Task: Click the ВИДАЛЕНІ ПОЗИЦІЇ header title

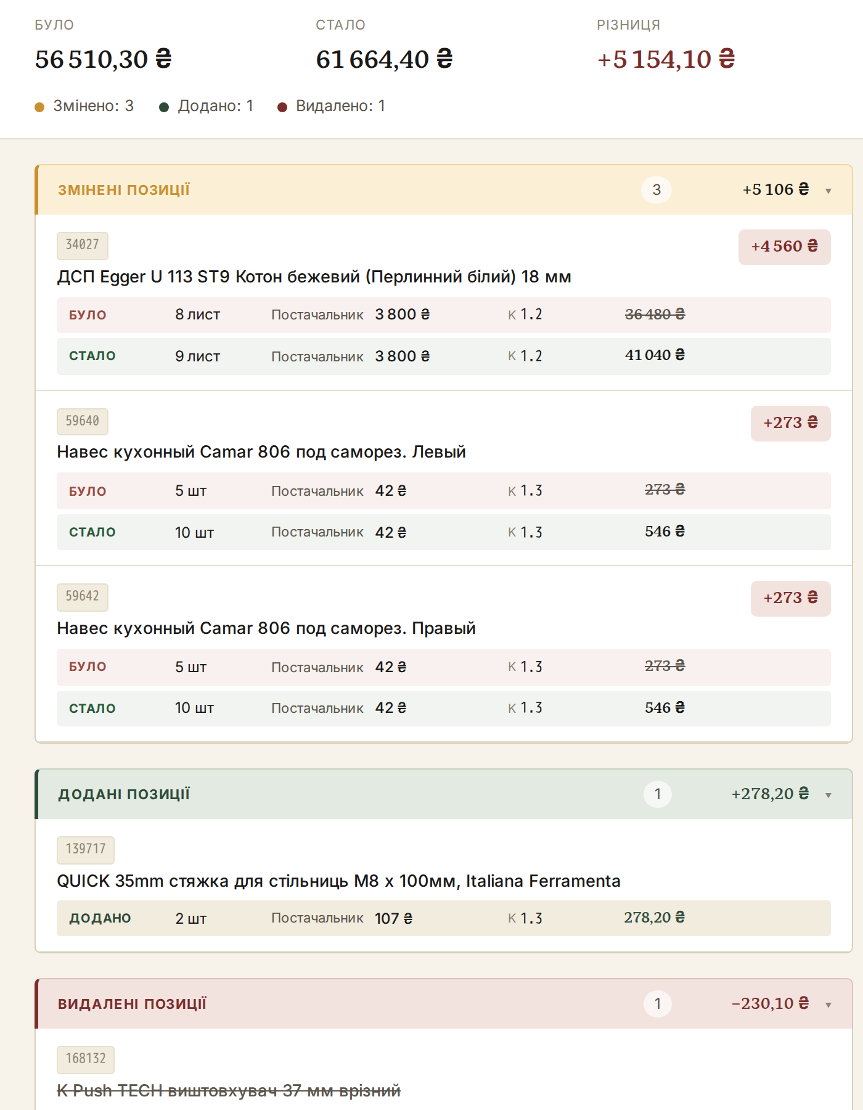Action: pyautogui.click(x=132, y=1004)
